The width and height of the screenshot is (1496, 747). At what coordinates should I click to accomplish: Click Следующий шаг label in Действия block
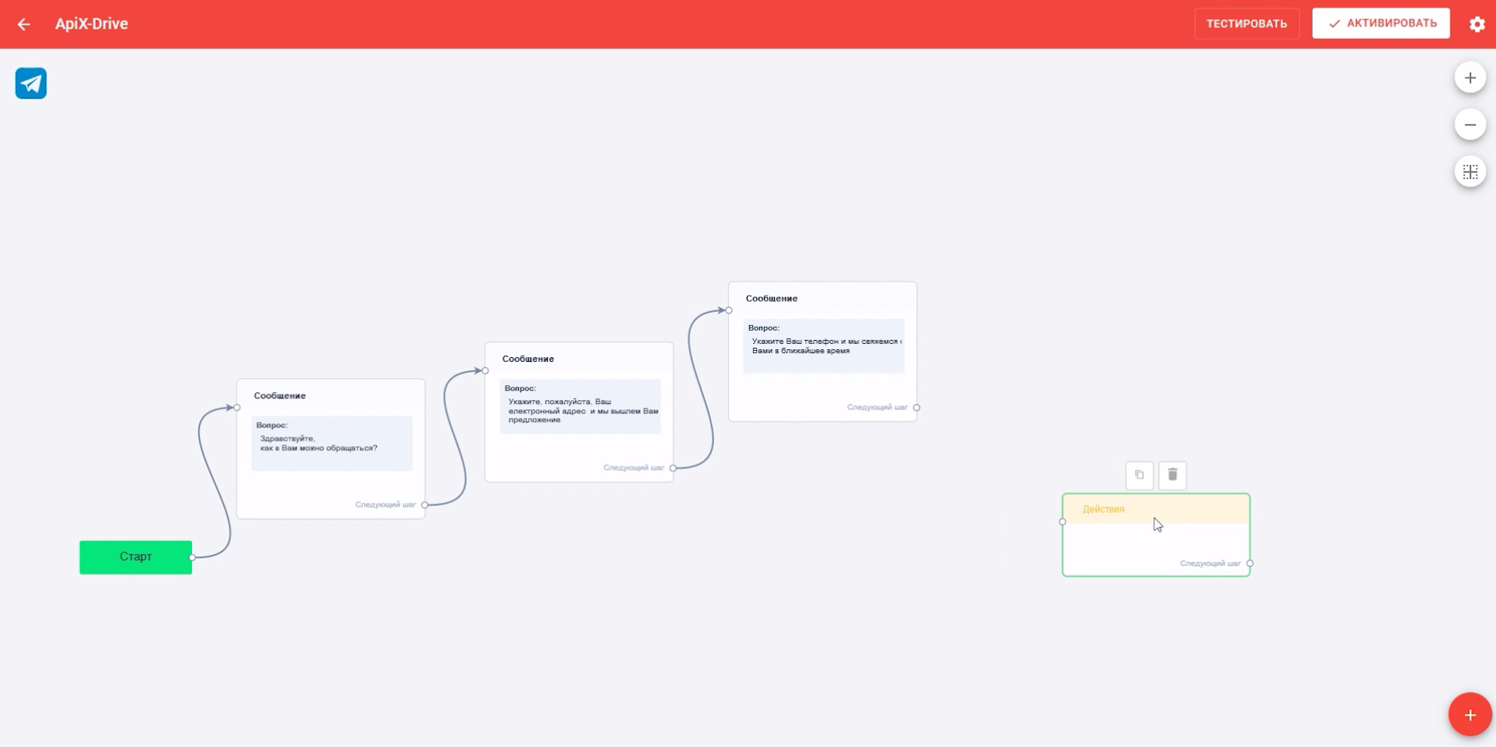[x=1210, y=564]
